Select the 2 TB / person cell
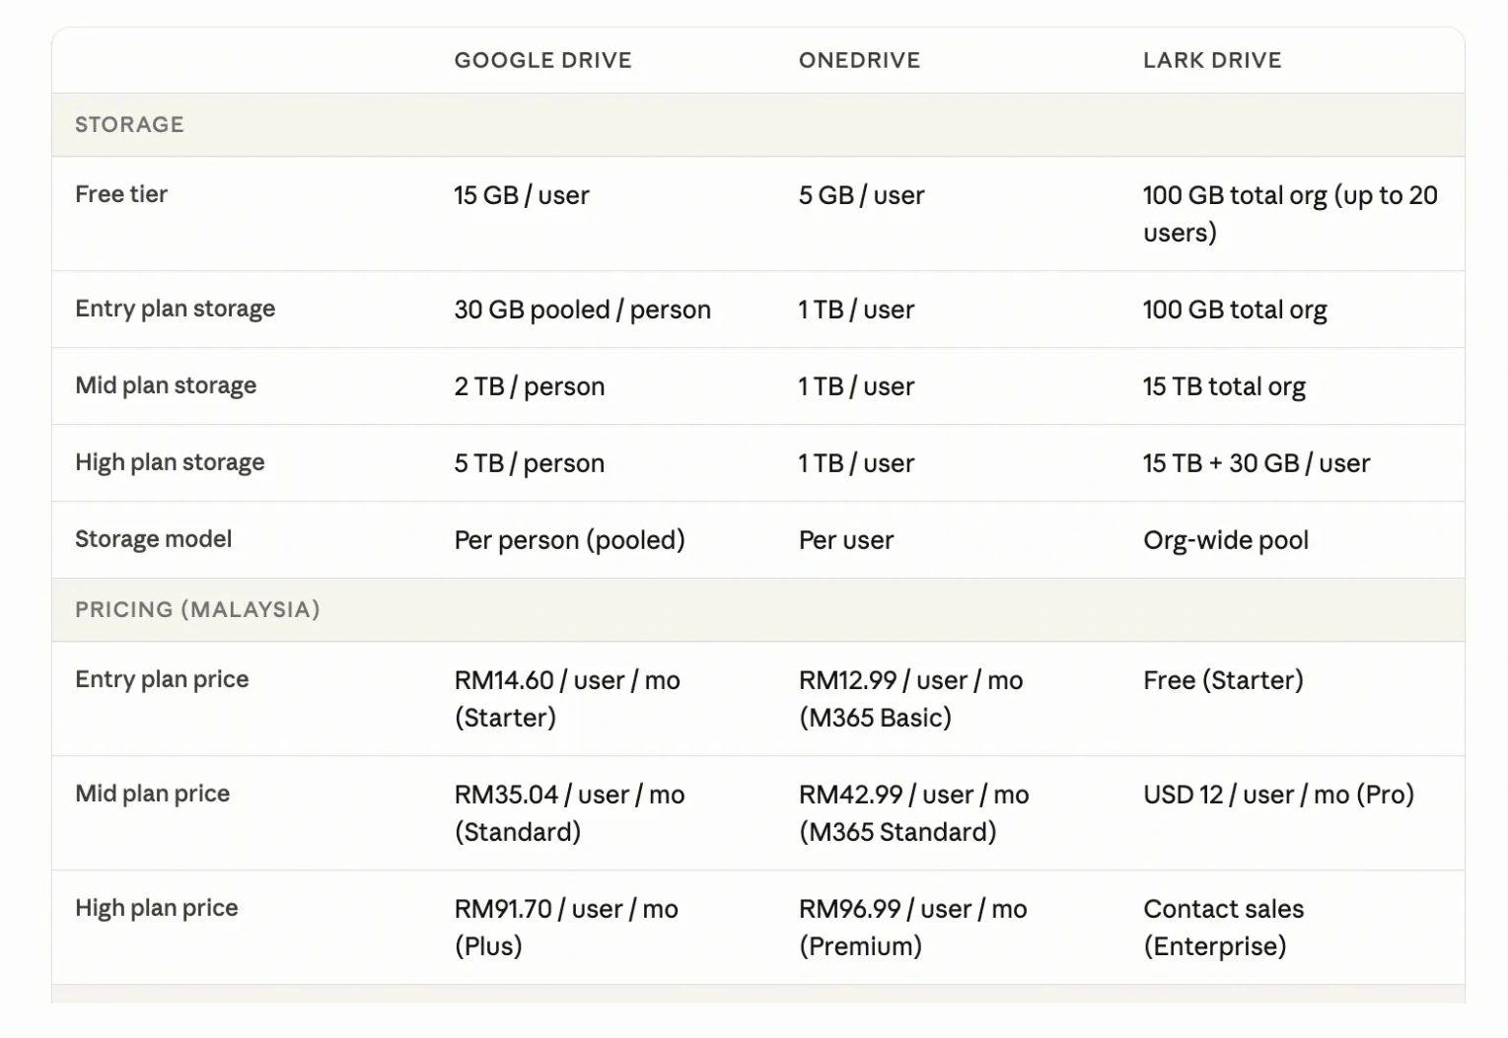The width and height of the screenshot is (1508, 1038). tap(530, 386)
